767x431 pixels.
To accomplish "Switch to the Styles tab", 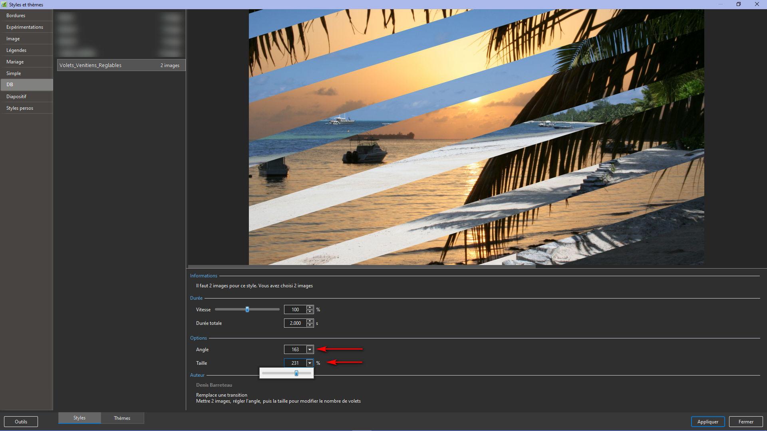I will click(x=79, y=417).
